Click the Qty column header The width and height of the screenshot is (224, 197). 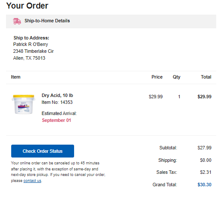coord(177,77)
